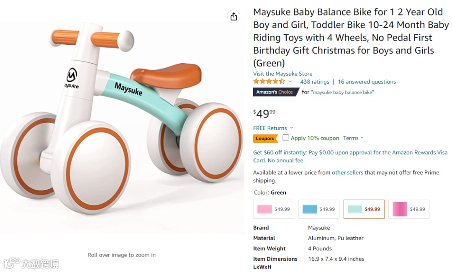Image resolution: width=452 pixels, height=272 pixels.
Task: Click the Amazon Rewards Visa offer text
Action: (x=350, y=157)
